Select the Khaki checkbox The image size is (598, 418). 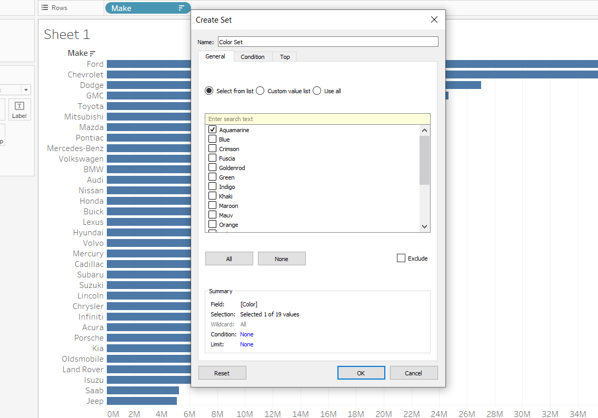(x=213, y=196)
